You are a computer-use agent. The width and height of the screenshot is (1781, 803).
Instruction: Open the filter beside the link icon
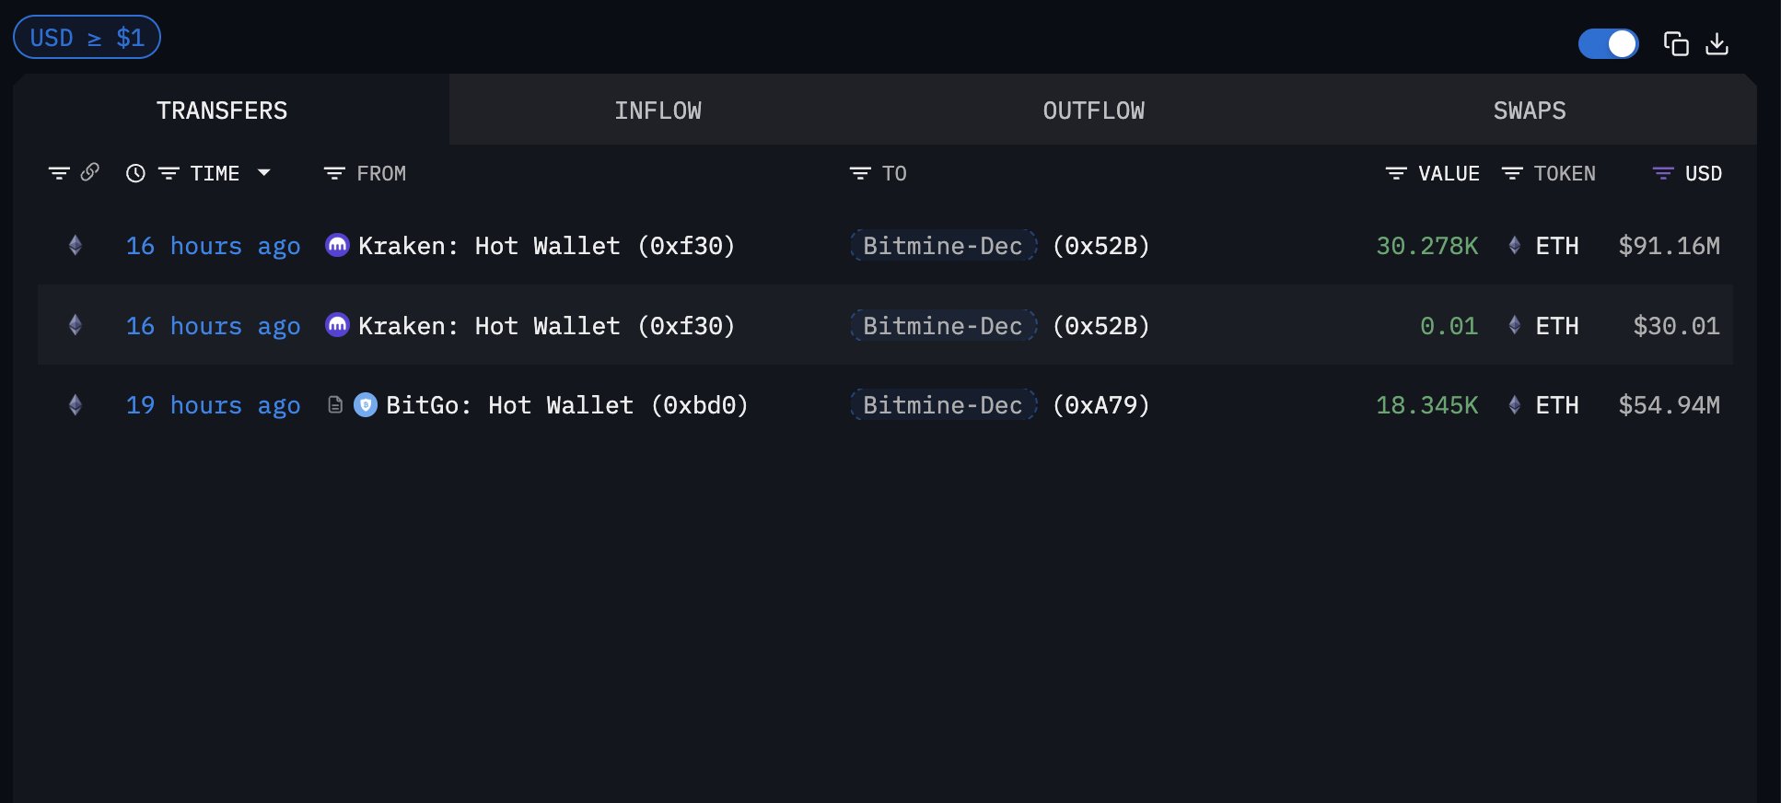59,173
